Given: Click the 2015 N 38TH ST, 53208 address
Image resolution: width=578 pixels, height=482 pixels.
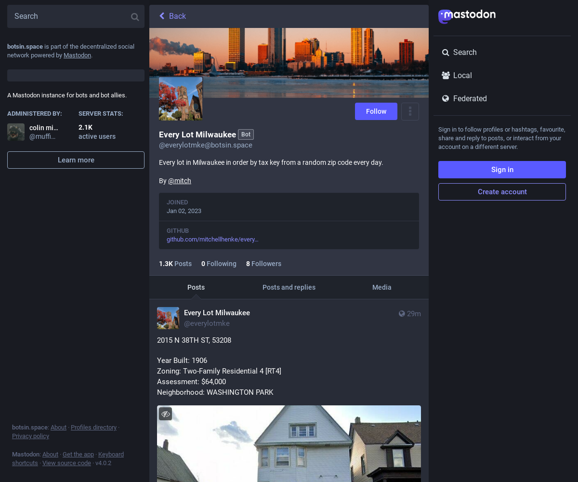Looking at the screenshot, I should tap(194, 340).
